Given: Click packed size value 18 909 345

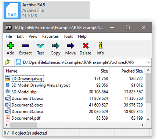Looking at the screenshot, I should point(133,112).
